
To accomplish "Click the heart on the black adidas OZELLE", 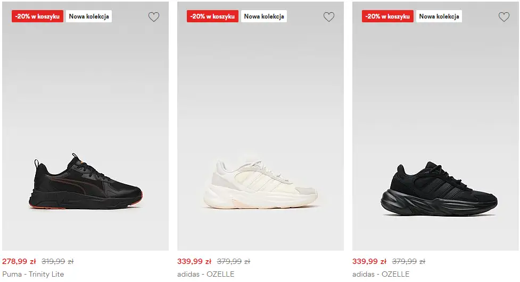I will [504, 17].
